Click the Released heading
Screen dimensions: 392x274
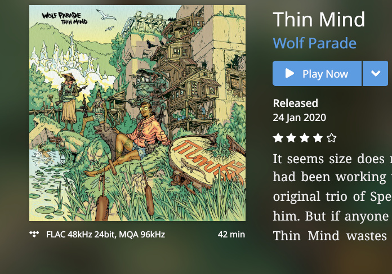tap(296, 103)
